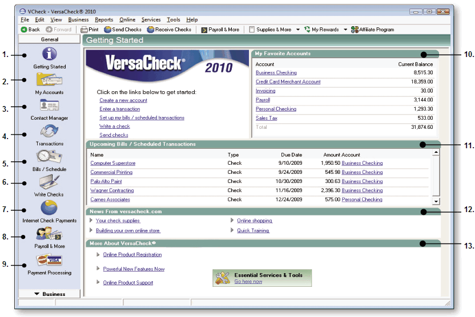Click the Online Product Registration link
The height and width of the screenshot is (317, 475).
pyautogui.click(x=132, y=255)
